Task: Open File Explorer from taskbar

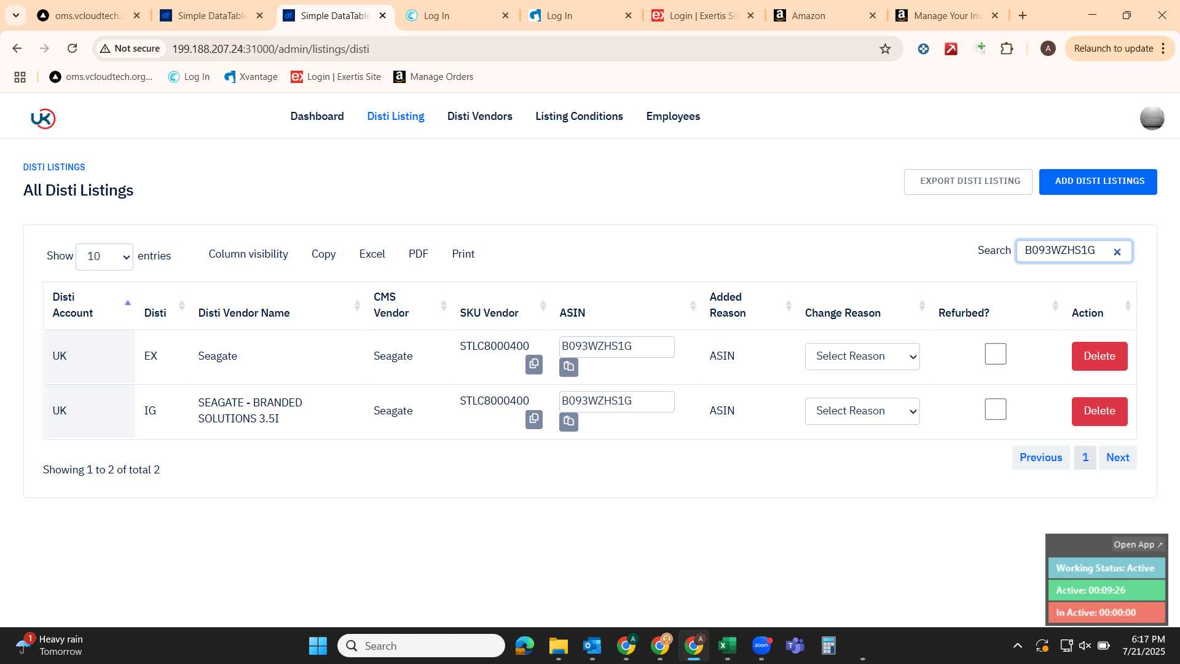Action: 558,646
